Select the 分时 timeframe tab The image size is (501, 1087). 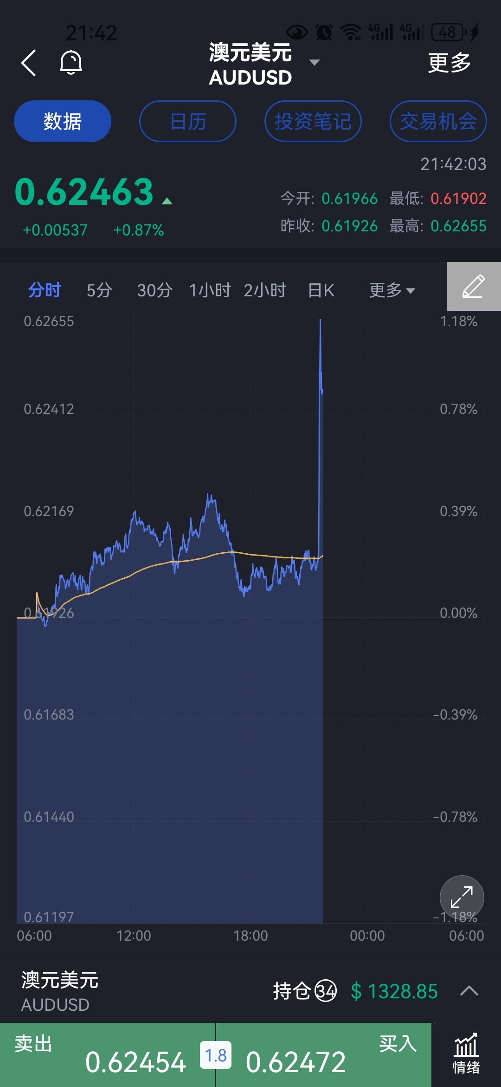[x=45, y=290]
